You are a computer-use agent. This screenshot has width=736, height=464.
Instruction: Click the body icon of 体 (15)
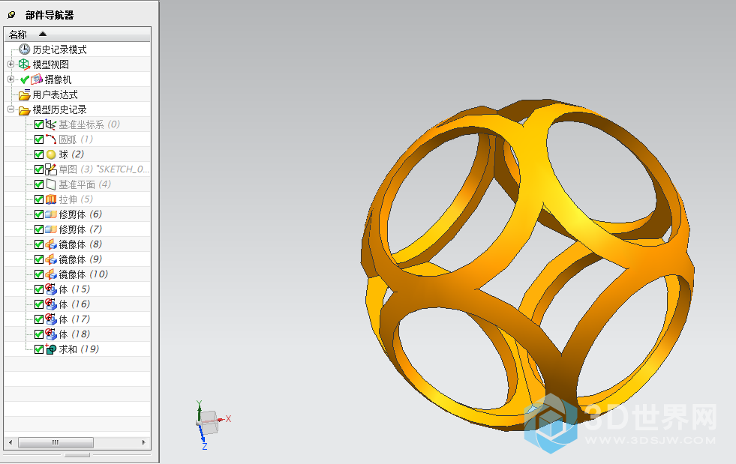point(51,289)
